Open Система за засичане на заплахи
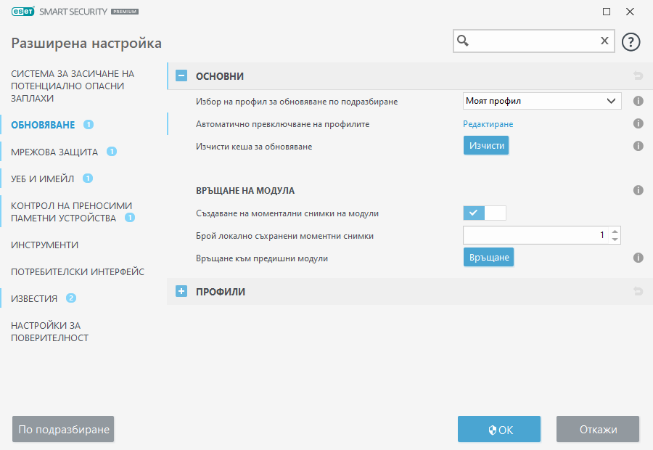The width and height of the screenshot is (653, 450). (73, 86)
